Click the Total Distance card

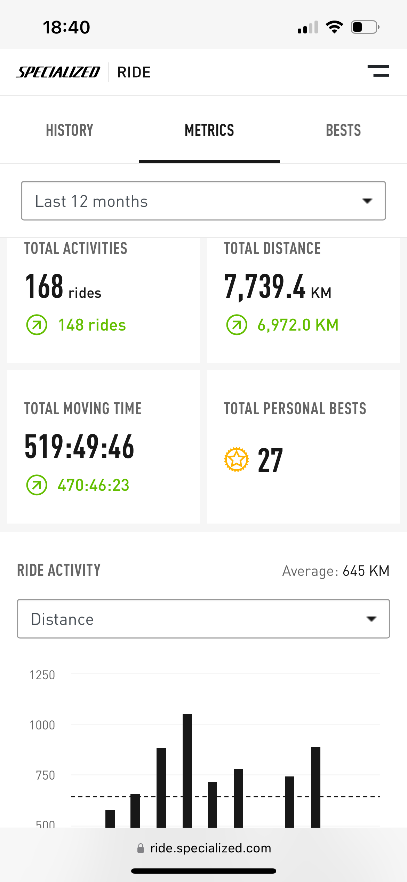pyautogui.click(x=303, y=301)
